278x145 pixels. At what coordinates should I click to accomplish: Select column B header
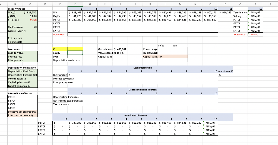coord(15,4)
